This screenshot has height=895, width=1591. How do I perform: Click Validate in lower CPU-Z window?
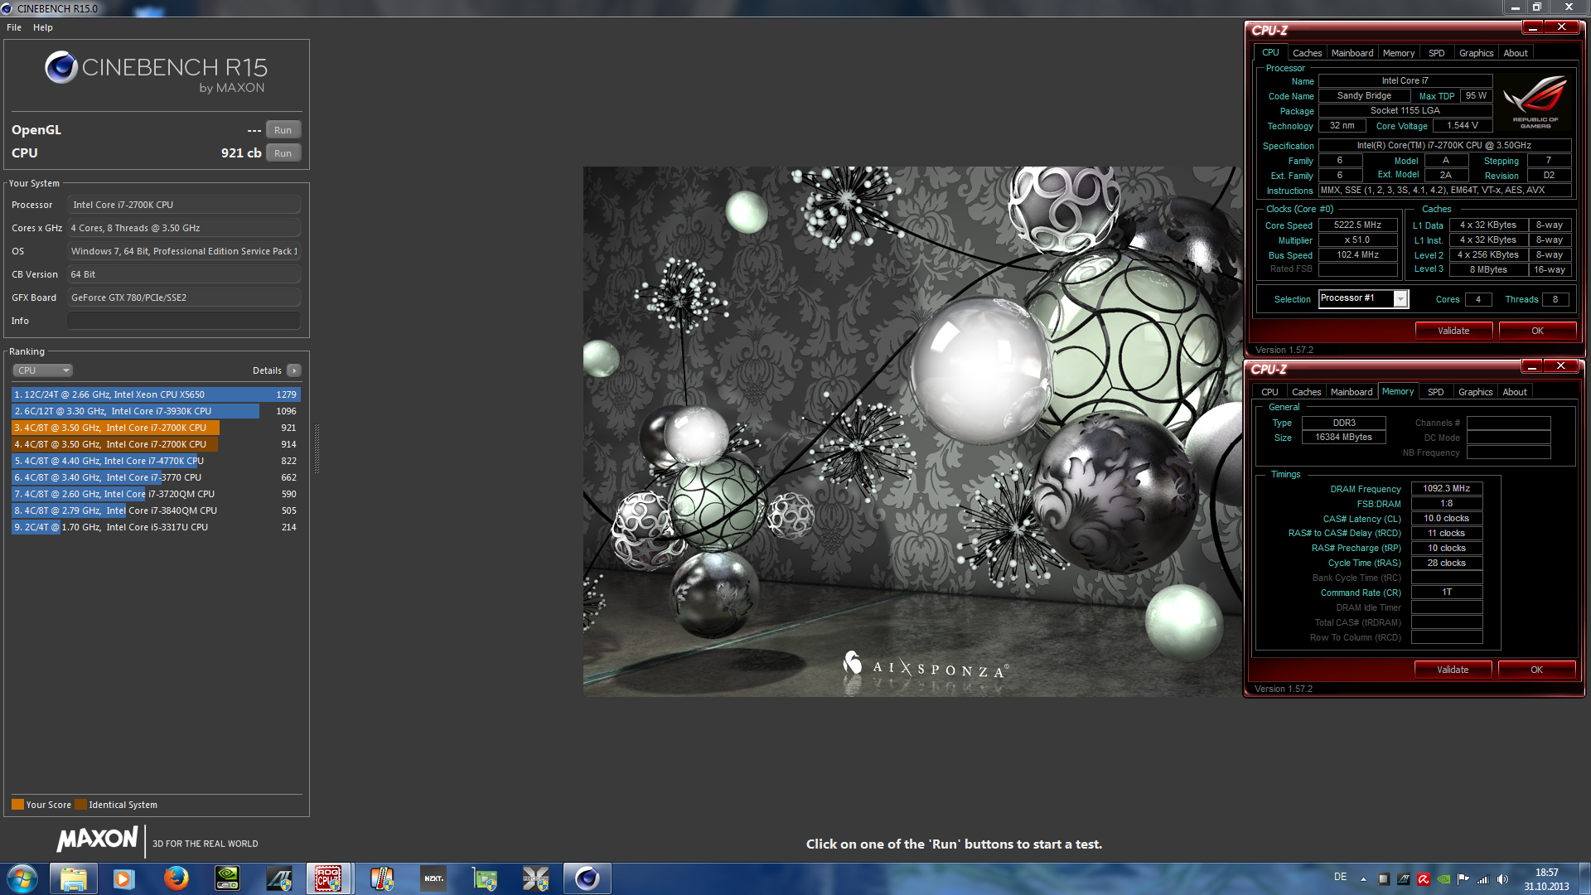(1453, 670)
